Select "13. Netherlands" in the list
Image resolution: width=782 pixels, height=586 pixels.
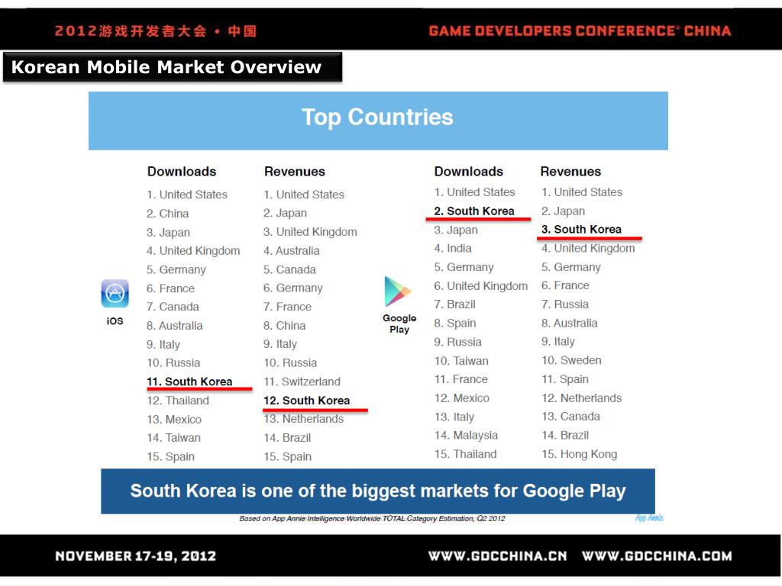click(304, 419)
